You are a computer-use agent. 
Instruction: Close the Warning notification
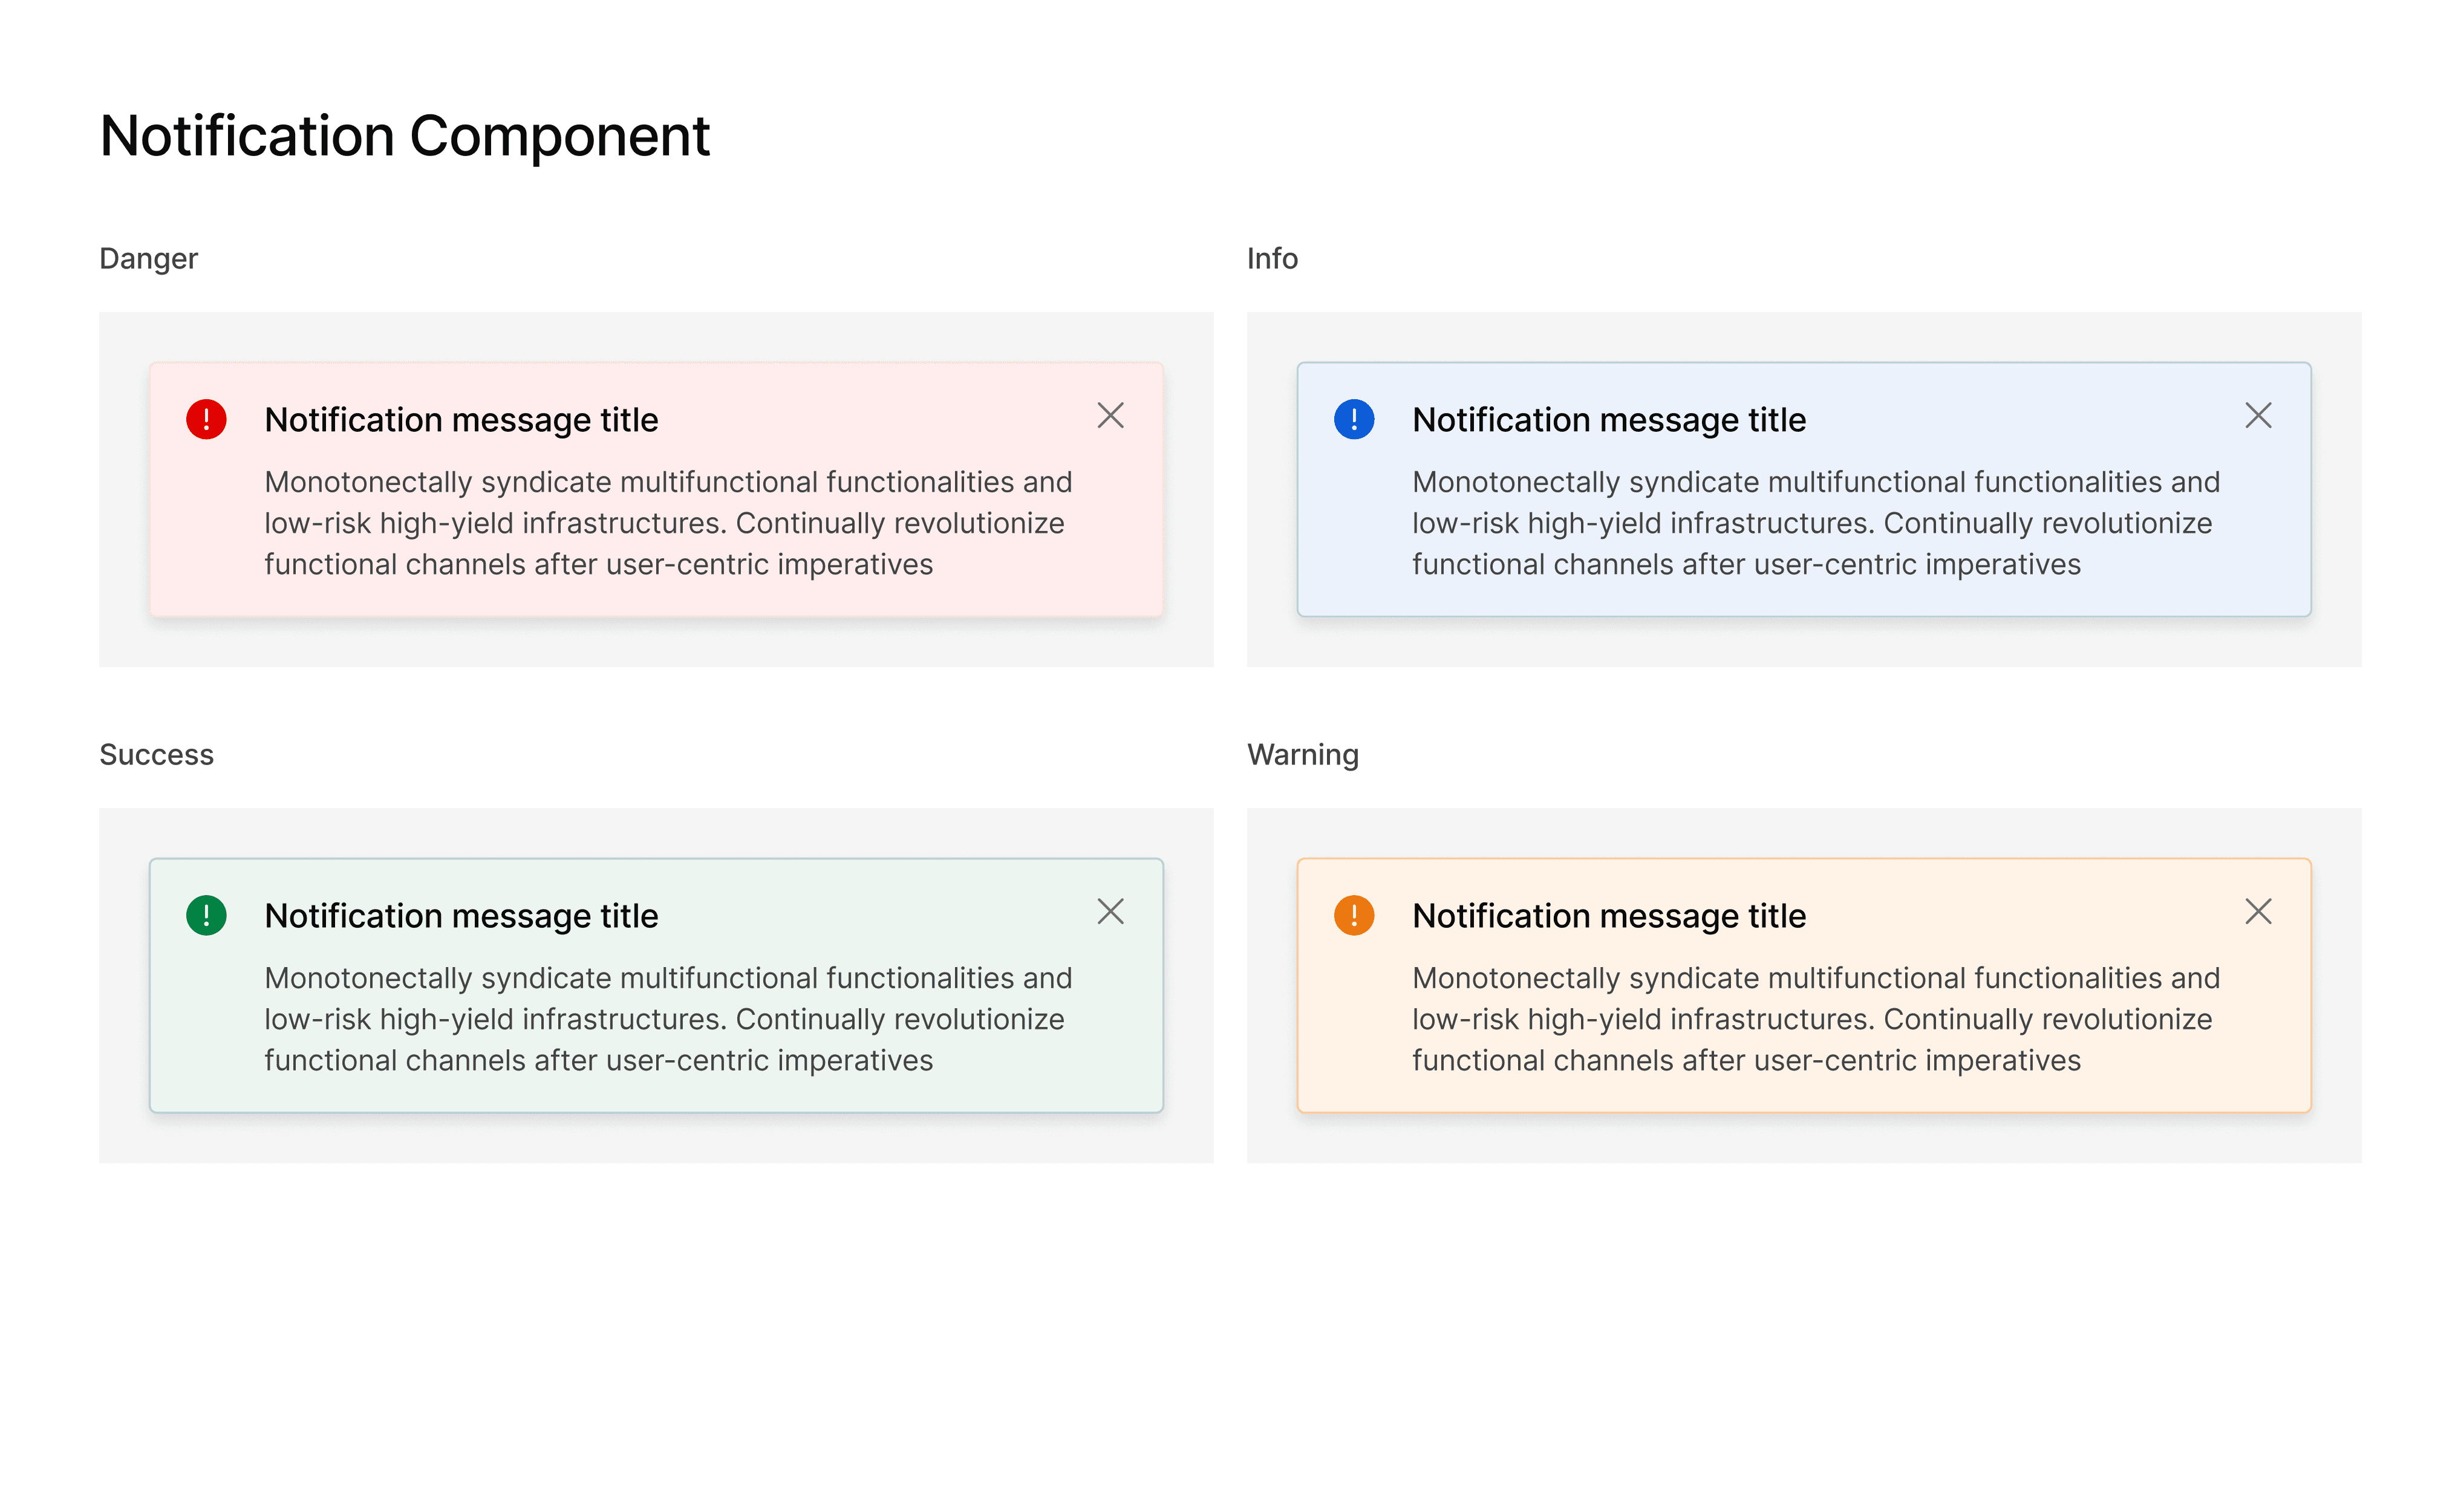coord(2258,911)
